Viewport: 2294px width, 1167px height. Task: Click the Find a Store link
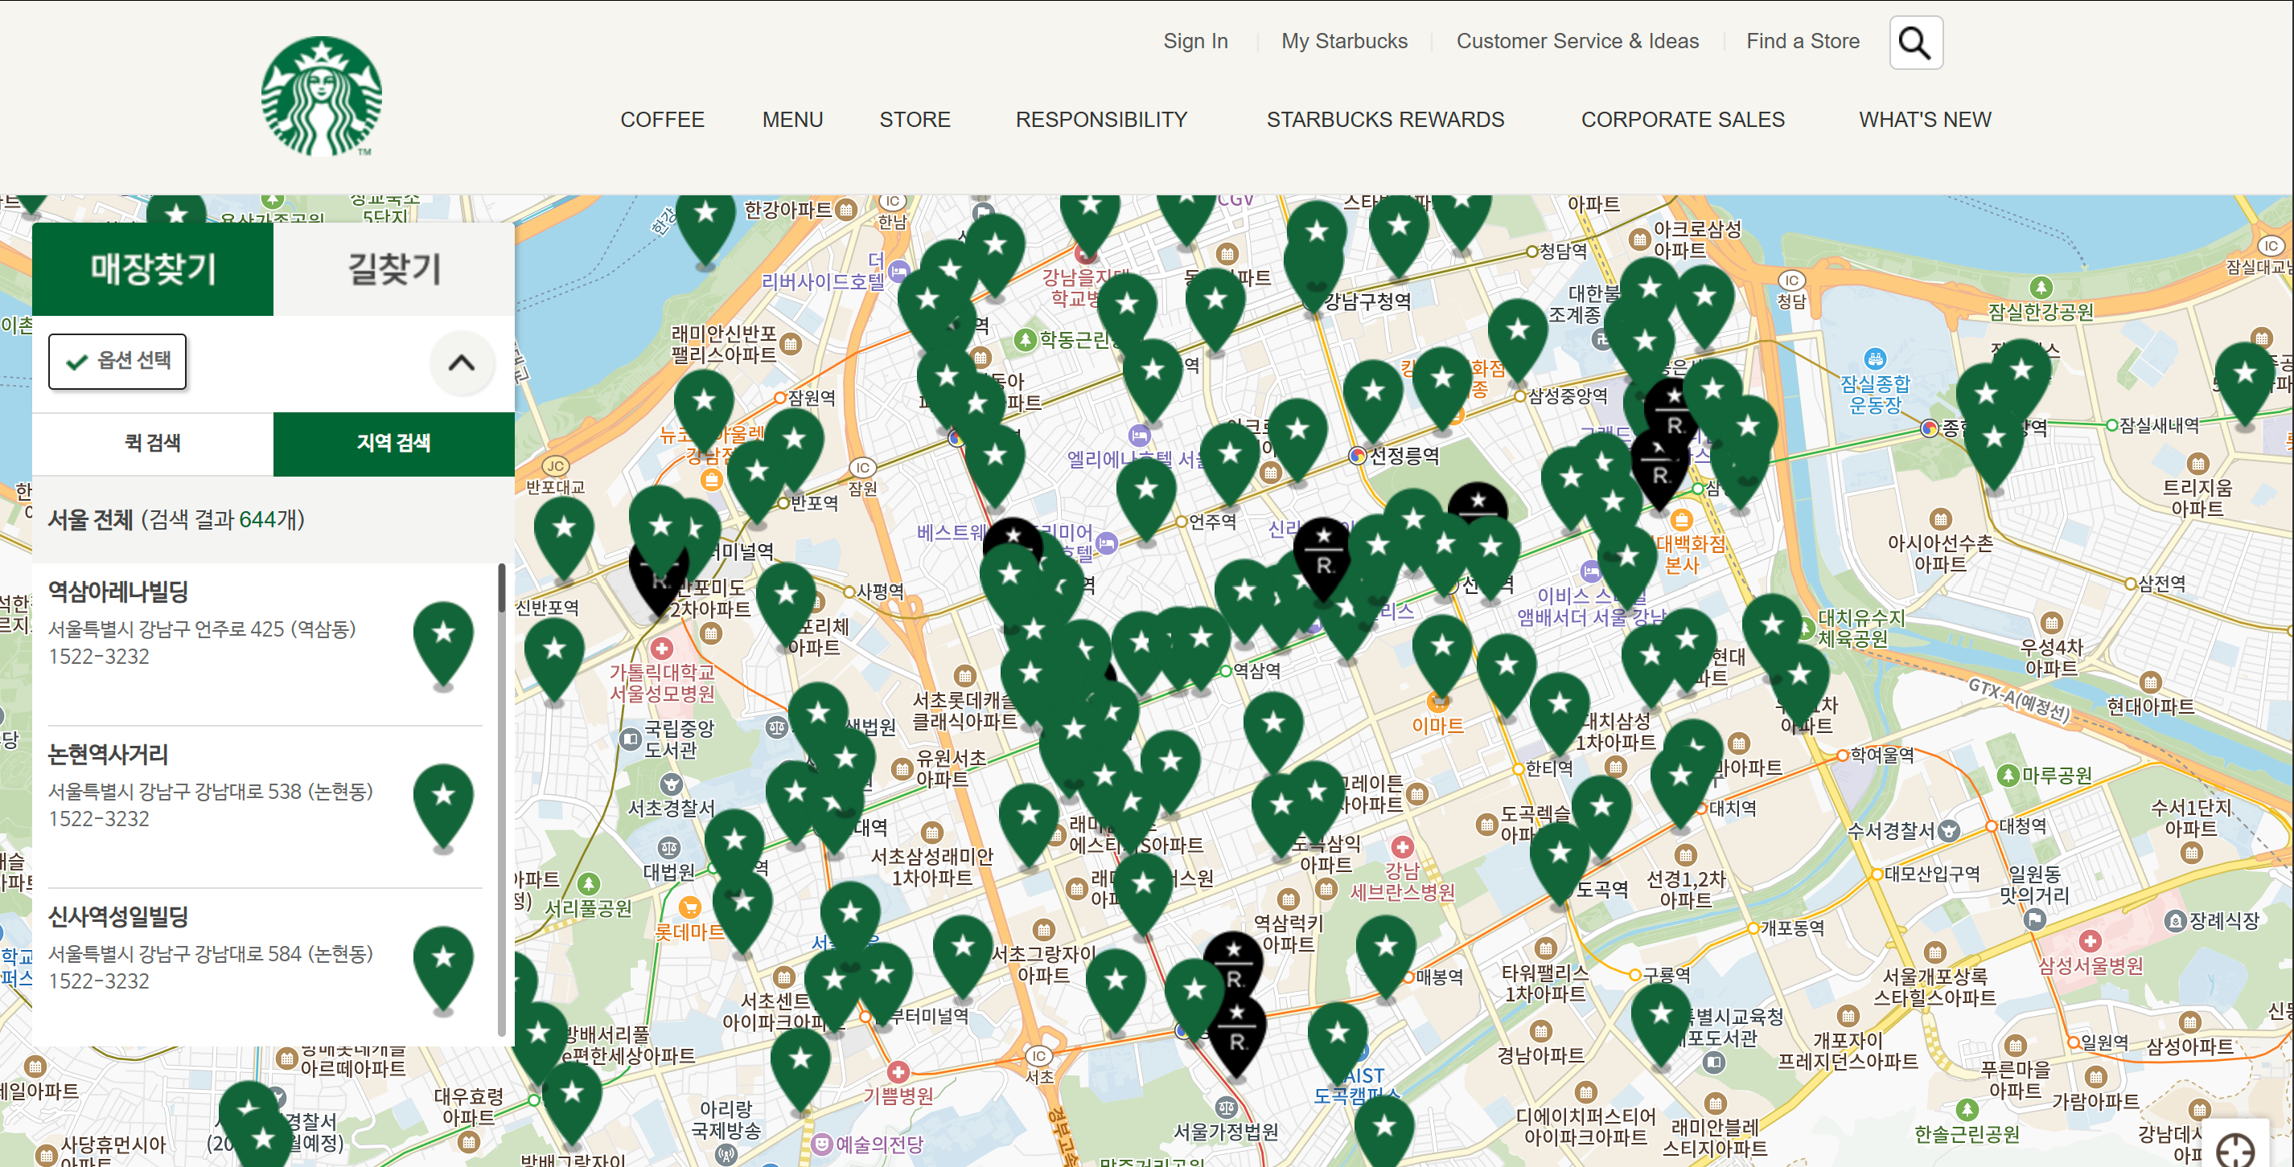(1803, 41)
